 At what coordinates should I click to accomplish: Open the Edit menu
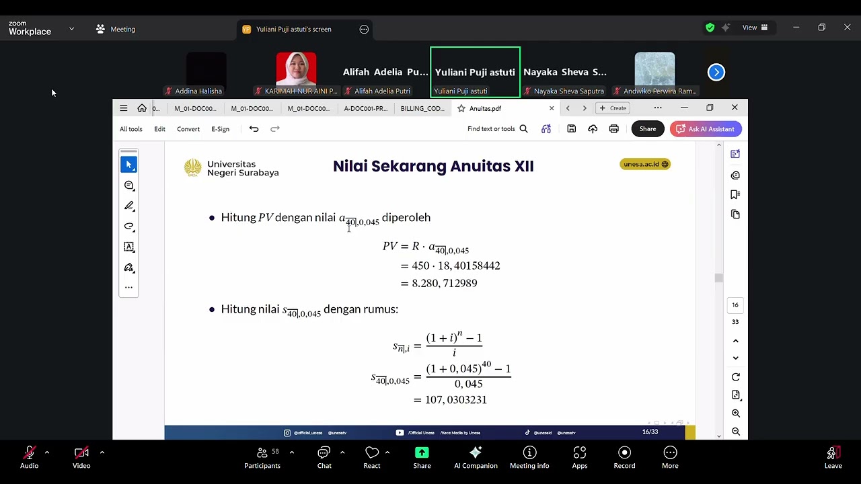click(x=159, y=129)
